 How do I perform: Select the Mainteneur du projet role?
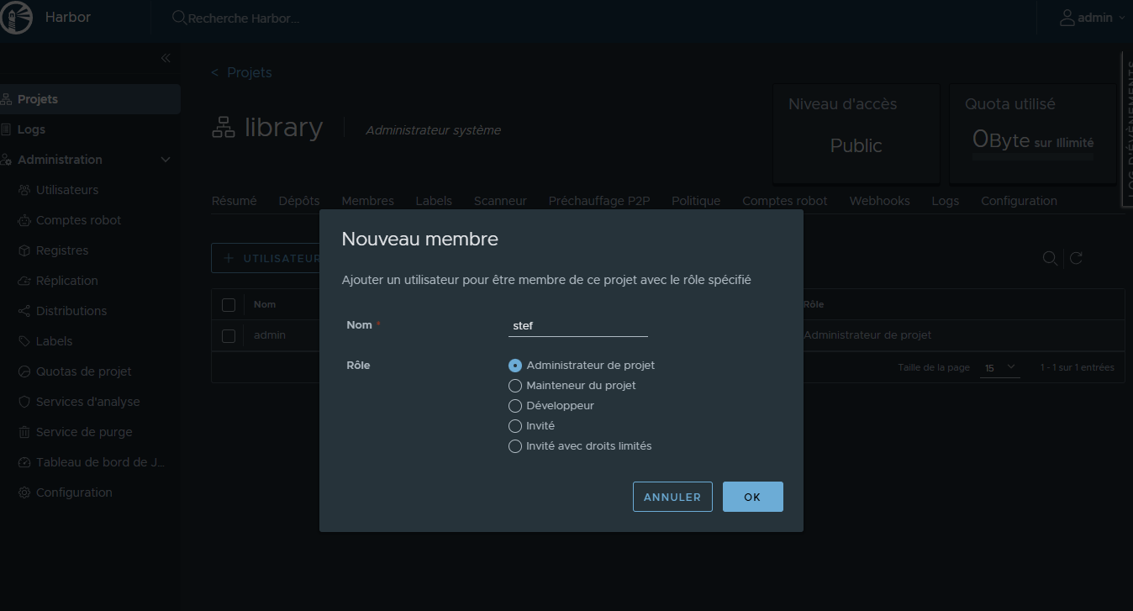(515, 386)
